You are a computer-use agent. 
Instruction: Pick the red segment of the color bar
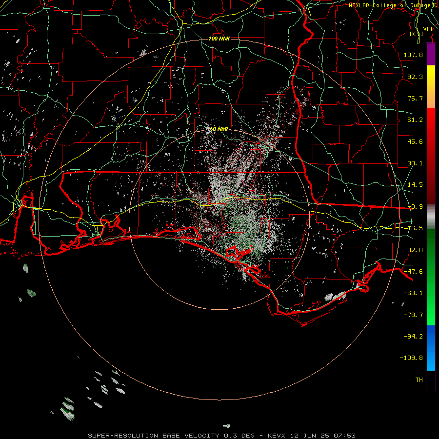click(431, 156)
